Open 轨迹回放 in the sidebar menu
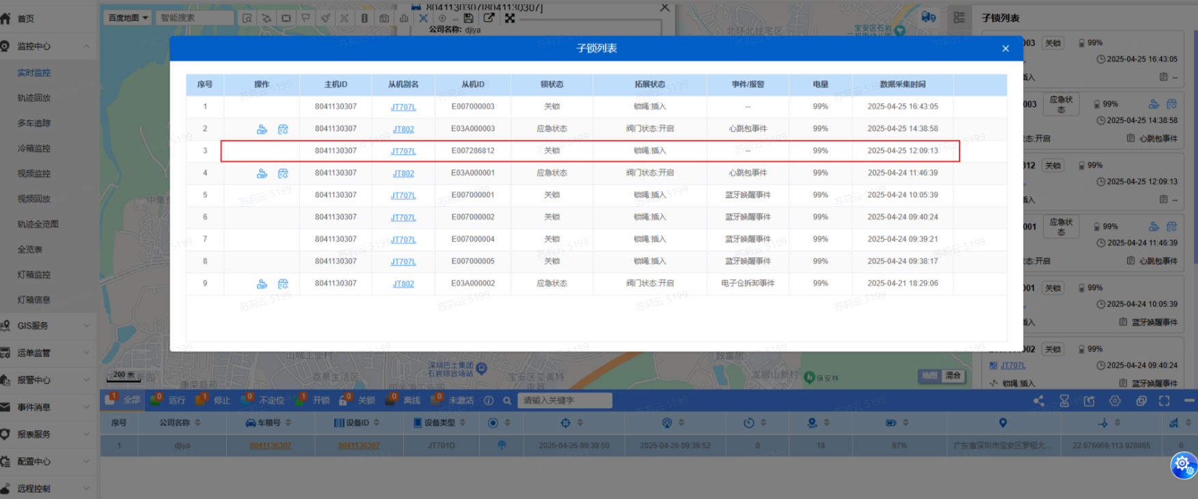 (34, 98)
